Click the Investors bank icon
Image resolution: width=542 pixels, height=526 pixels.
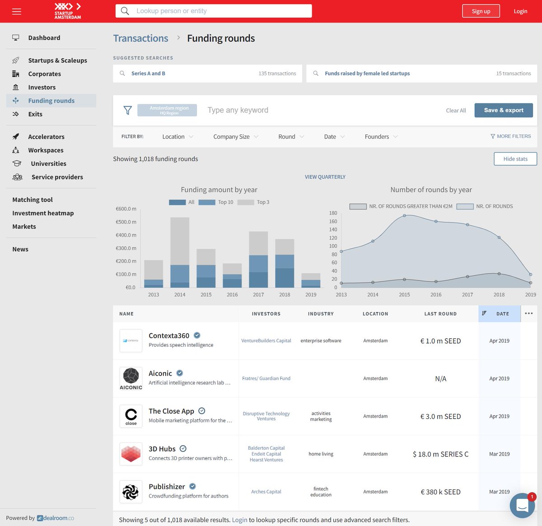pos(16,87)
